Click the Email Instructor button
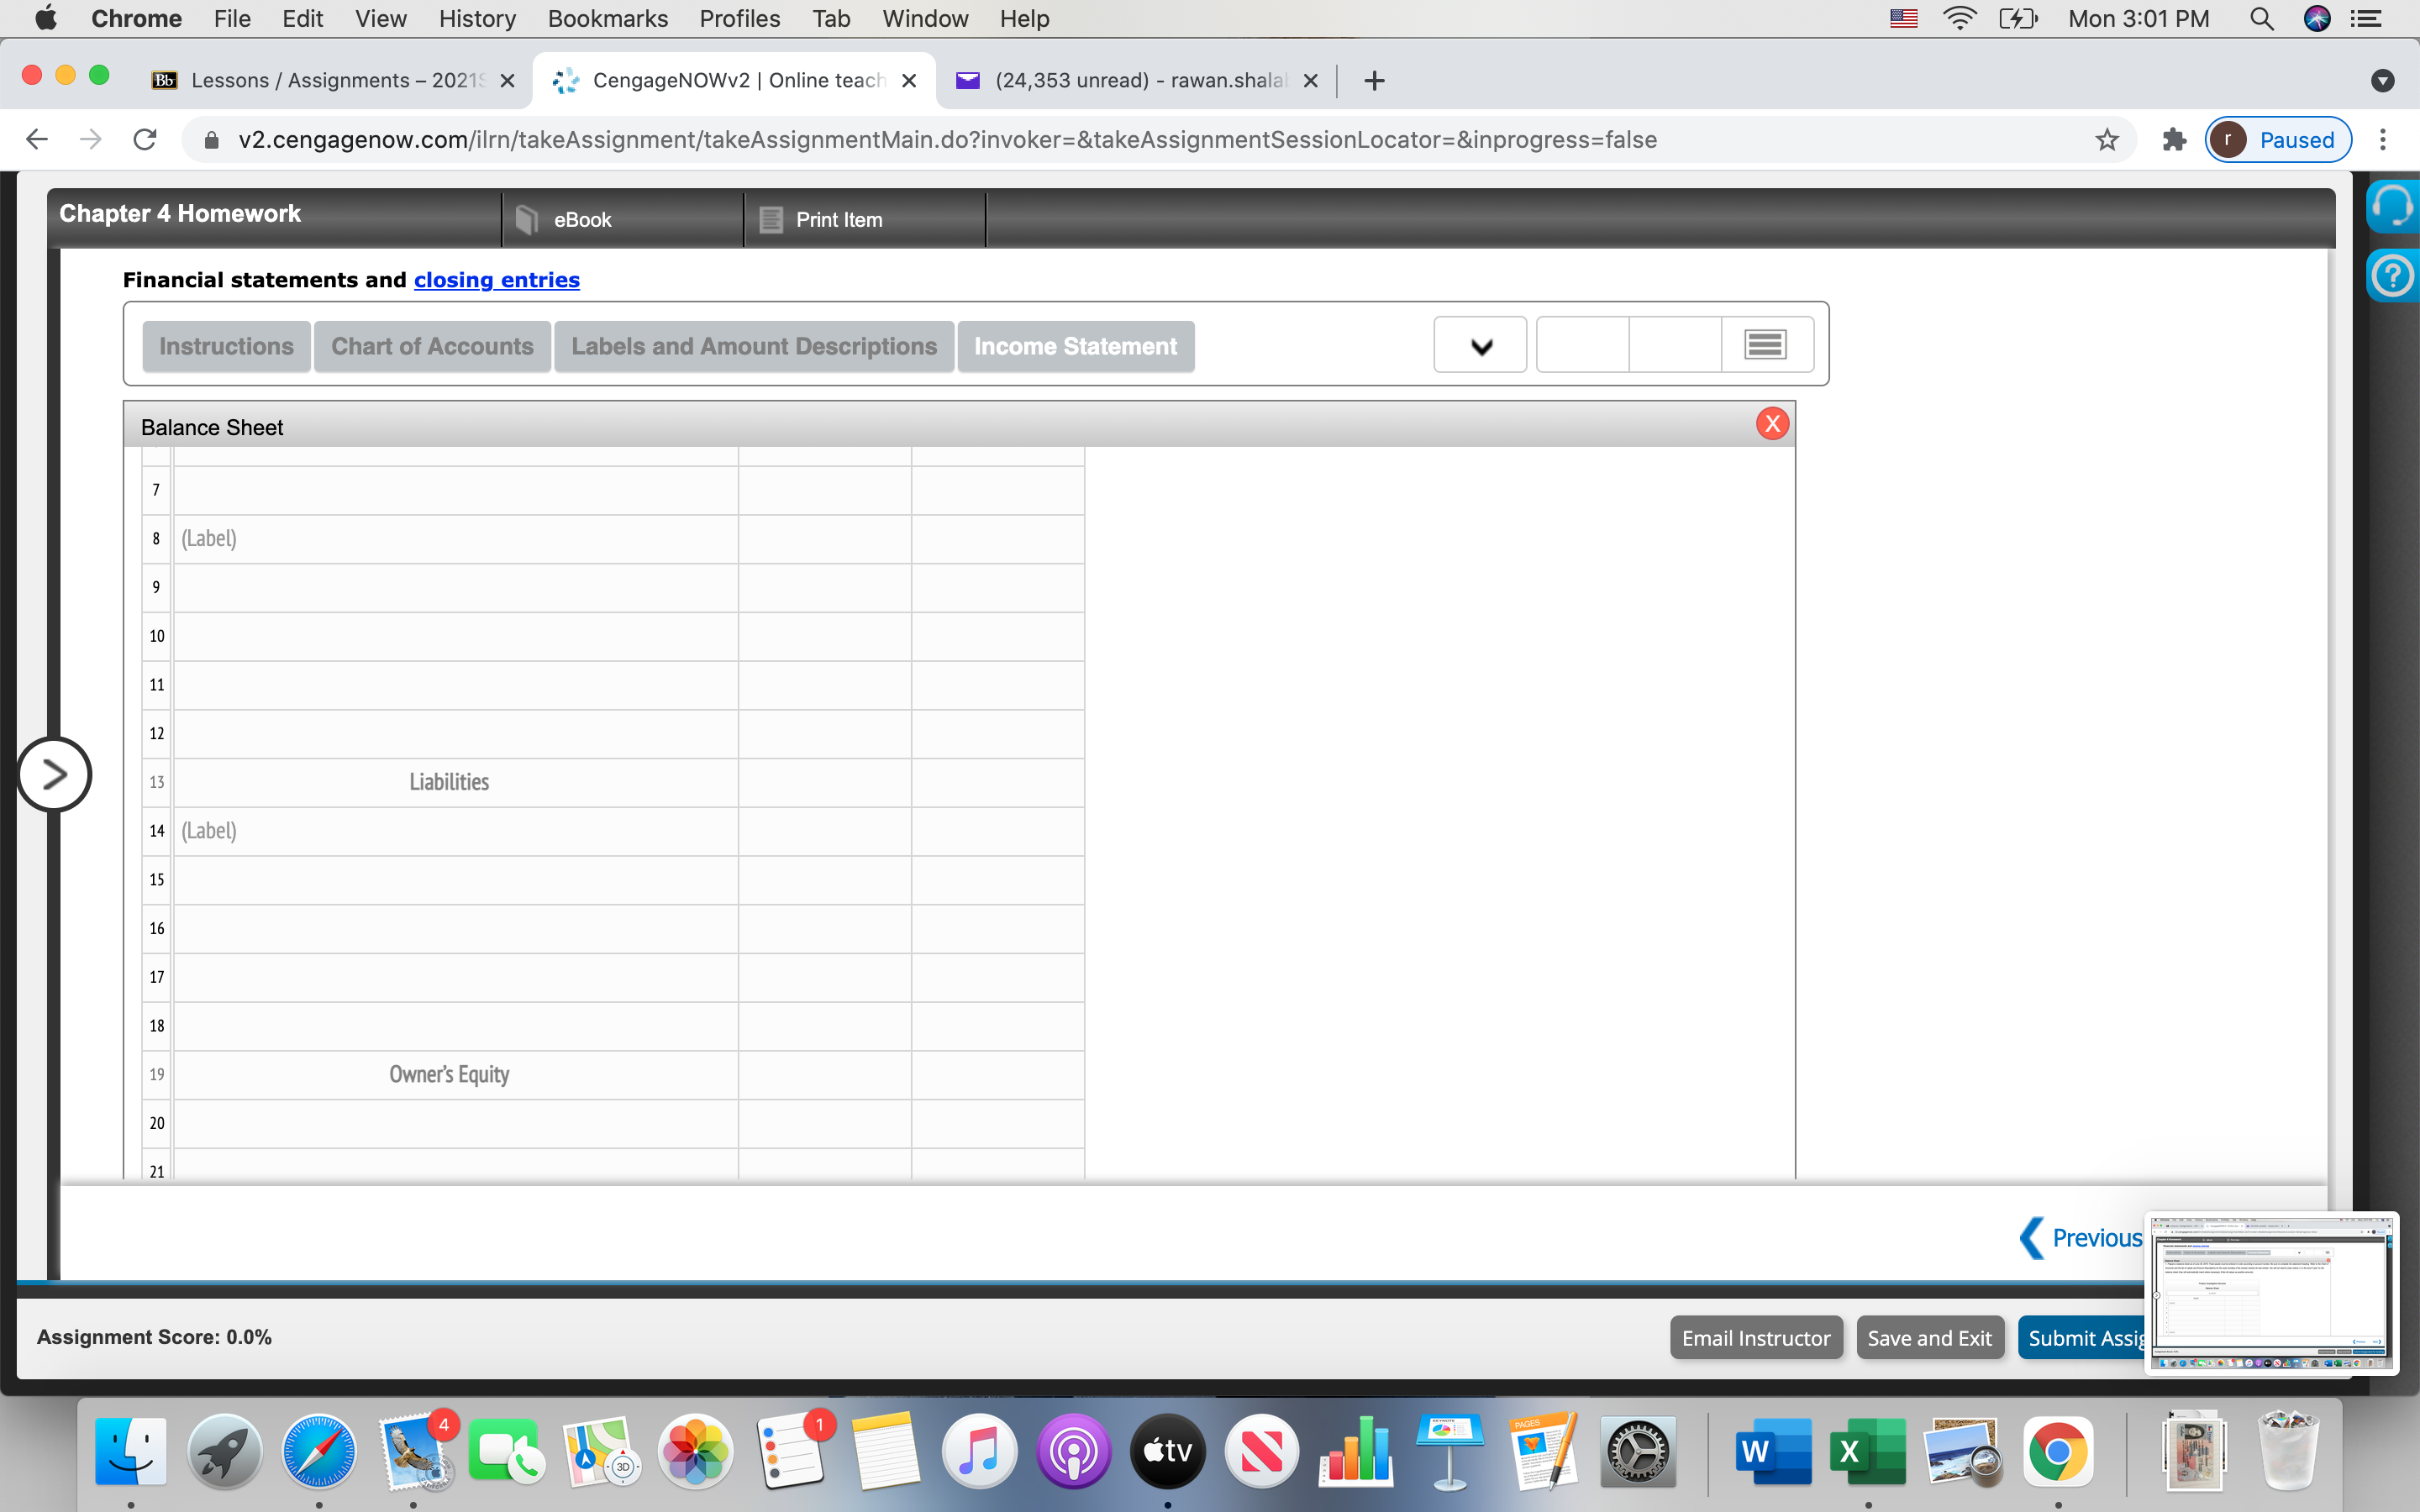The width and height of the screenshot is (2420, 1512). (1756, 1338)
